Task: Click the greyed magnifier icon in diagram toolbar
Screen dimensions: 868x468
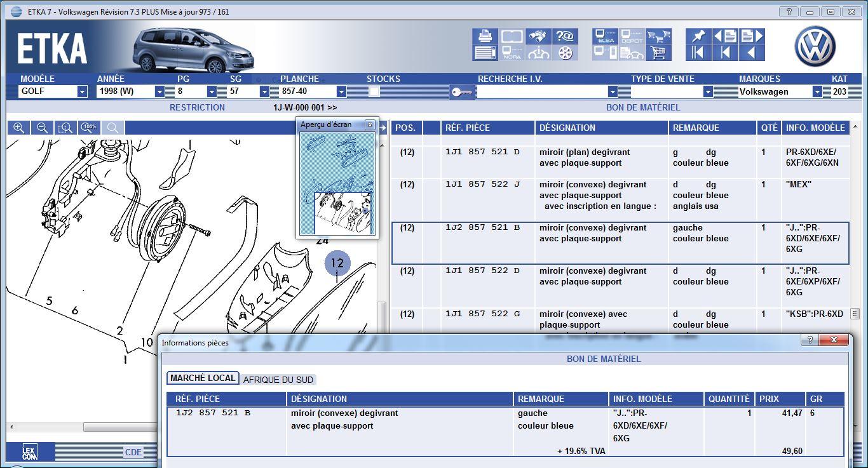Action: (112, 128)
